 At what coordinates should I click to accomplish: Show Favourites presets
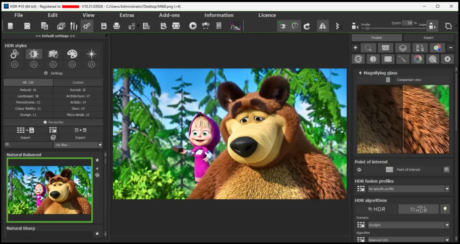(53, 122)
